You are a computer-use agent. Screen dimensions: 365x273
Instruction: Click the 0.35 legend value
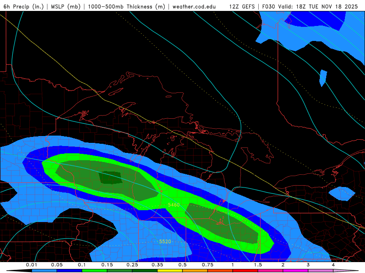[157, 265]
